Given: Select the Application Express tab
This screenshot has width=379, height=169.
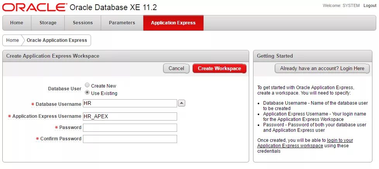Looking at the screenshot, I should coord(173,23).
